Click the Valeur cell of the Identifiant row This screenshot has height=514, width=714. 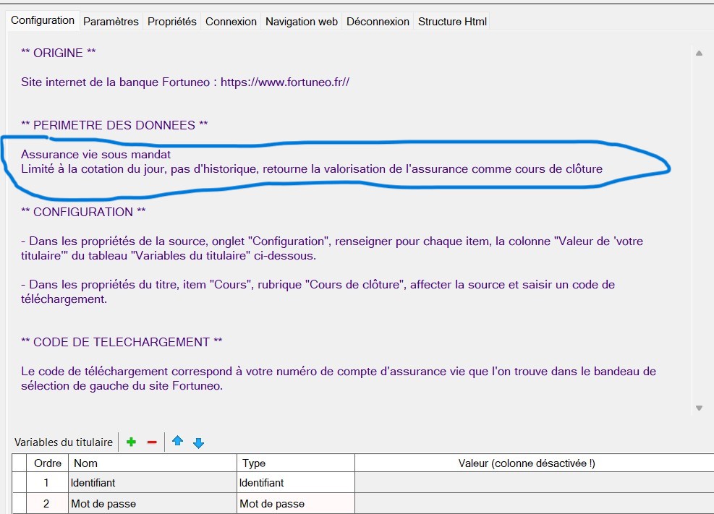(533, 483)
